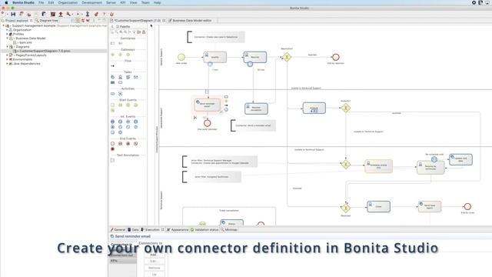Select the Terminate end event icon
This screenshot has height=277, width=492.
(113, 149)
